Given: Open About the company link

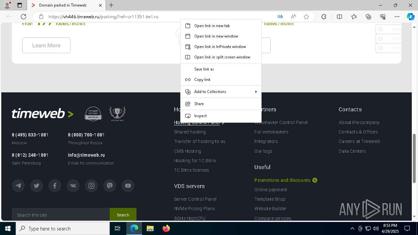Looking at the screenshot, I should [359, 122].
